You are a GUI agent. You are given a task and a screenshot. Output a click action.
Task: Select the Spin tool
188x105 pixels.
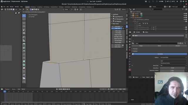tap(24, 65)
